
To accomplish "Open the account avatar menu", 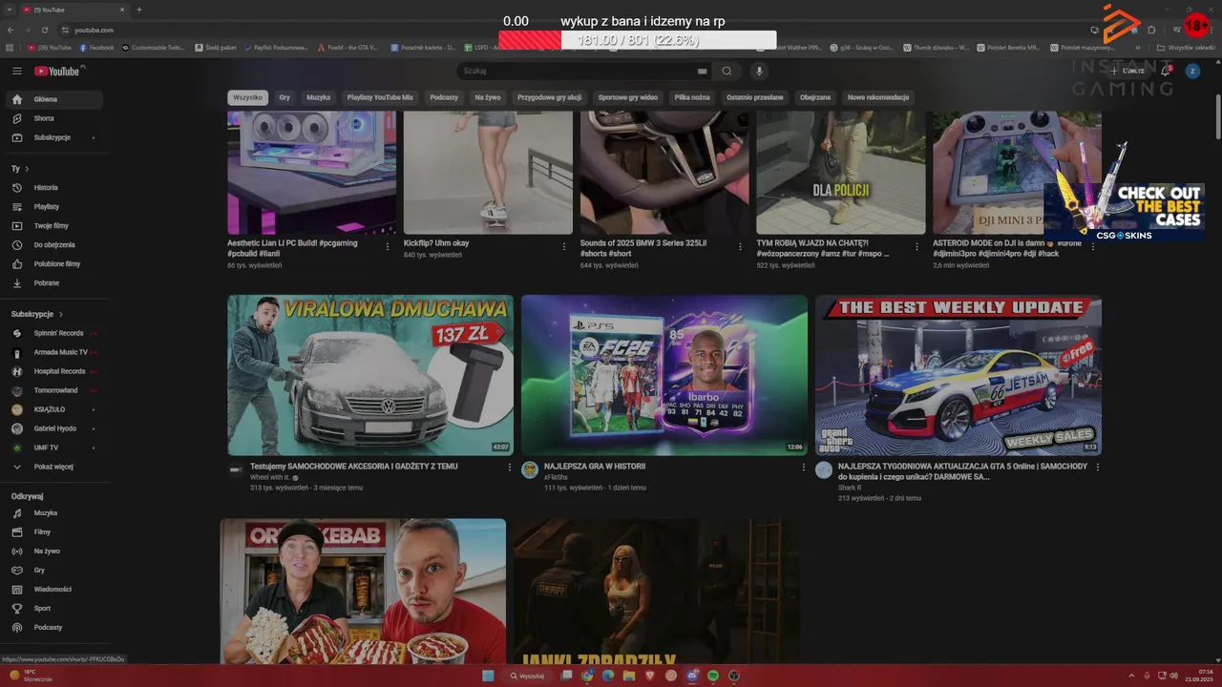I will coord(1192,72).
